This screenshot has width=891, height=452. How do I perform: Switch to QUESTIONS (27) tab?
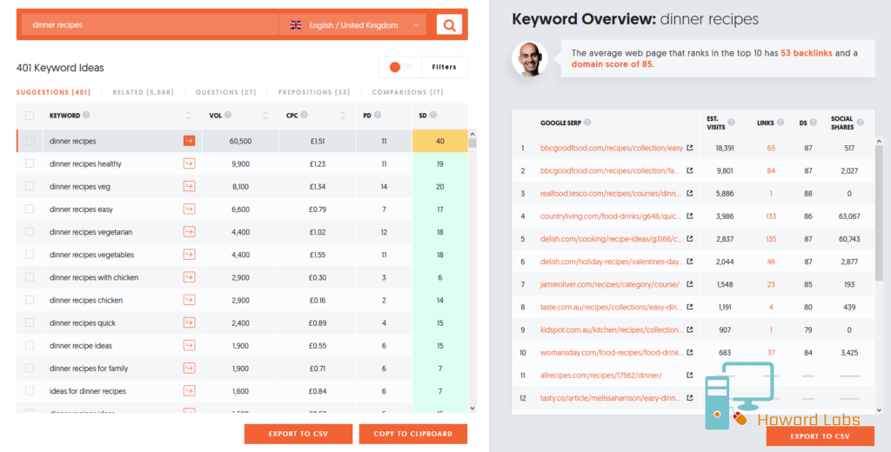(225, 92)
